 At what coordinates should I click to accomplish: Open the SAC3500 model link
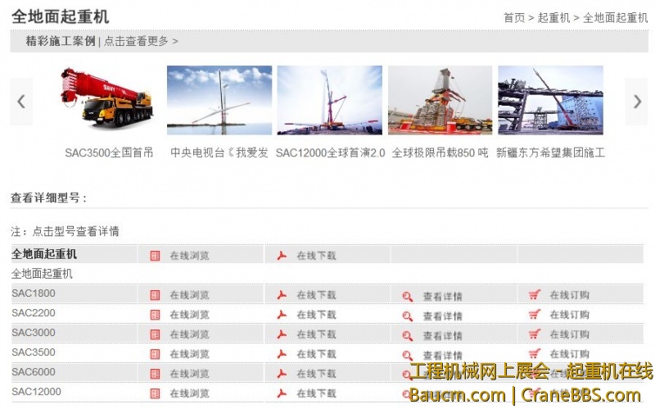pos(34,352)
